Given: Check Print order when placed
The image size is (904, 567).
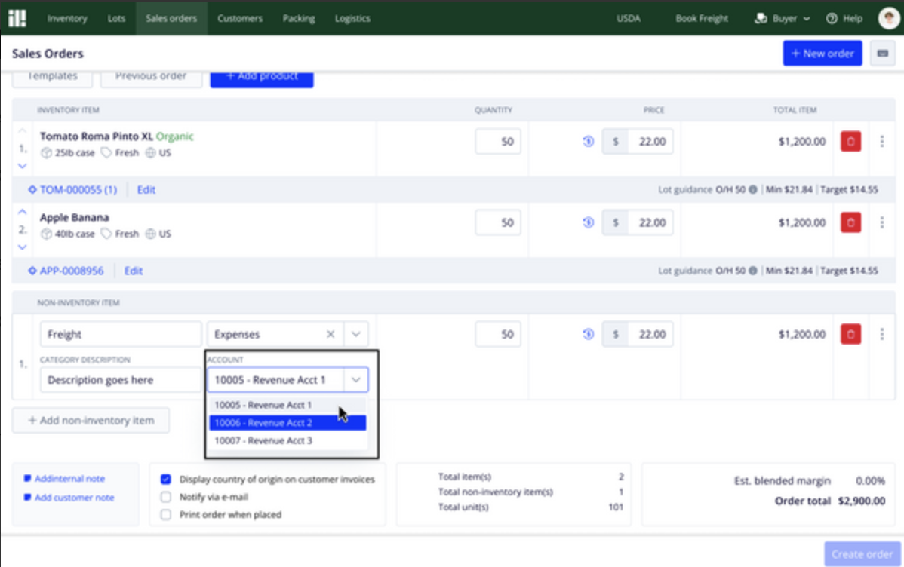Looking at the screenshot, I should tap(166, 514).
